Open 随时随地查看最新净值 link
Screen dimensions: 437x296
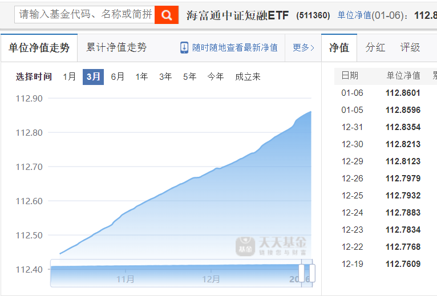click(234, 48)
